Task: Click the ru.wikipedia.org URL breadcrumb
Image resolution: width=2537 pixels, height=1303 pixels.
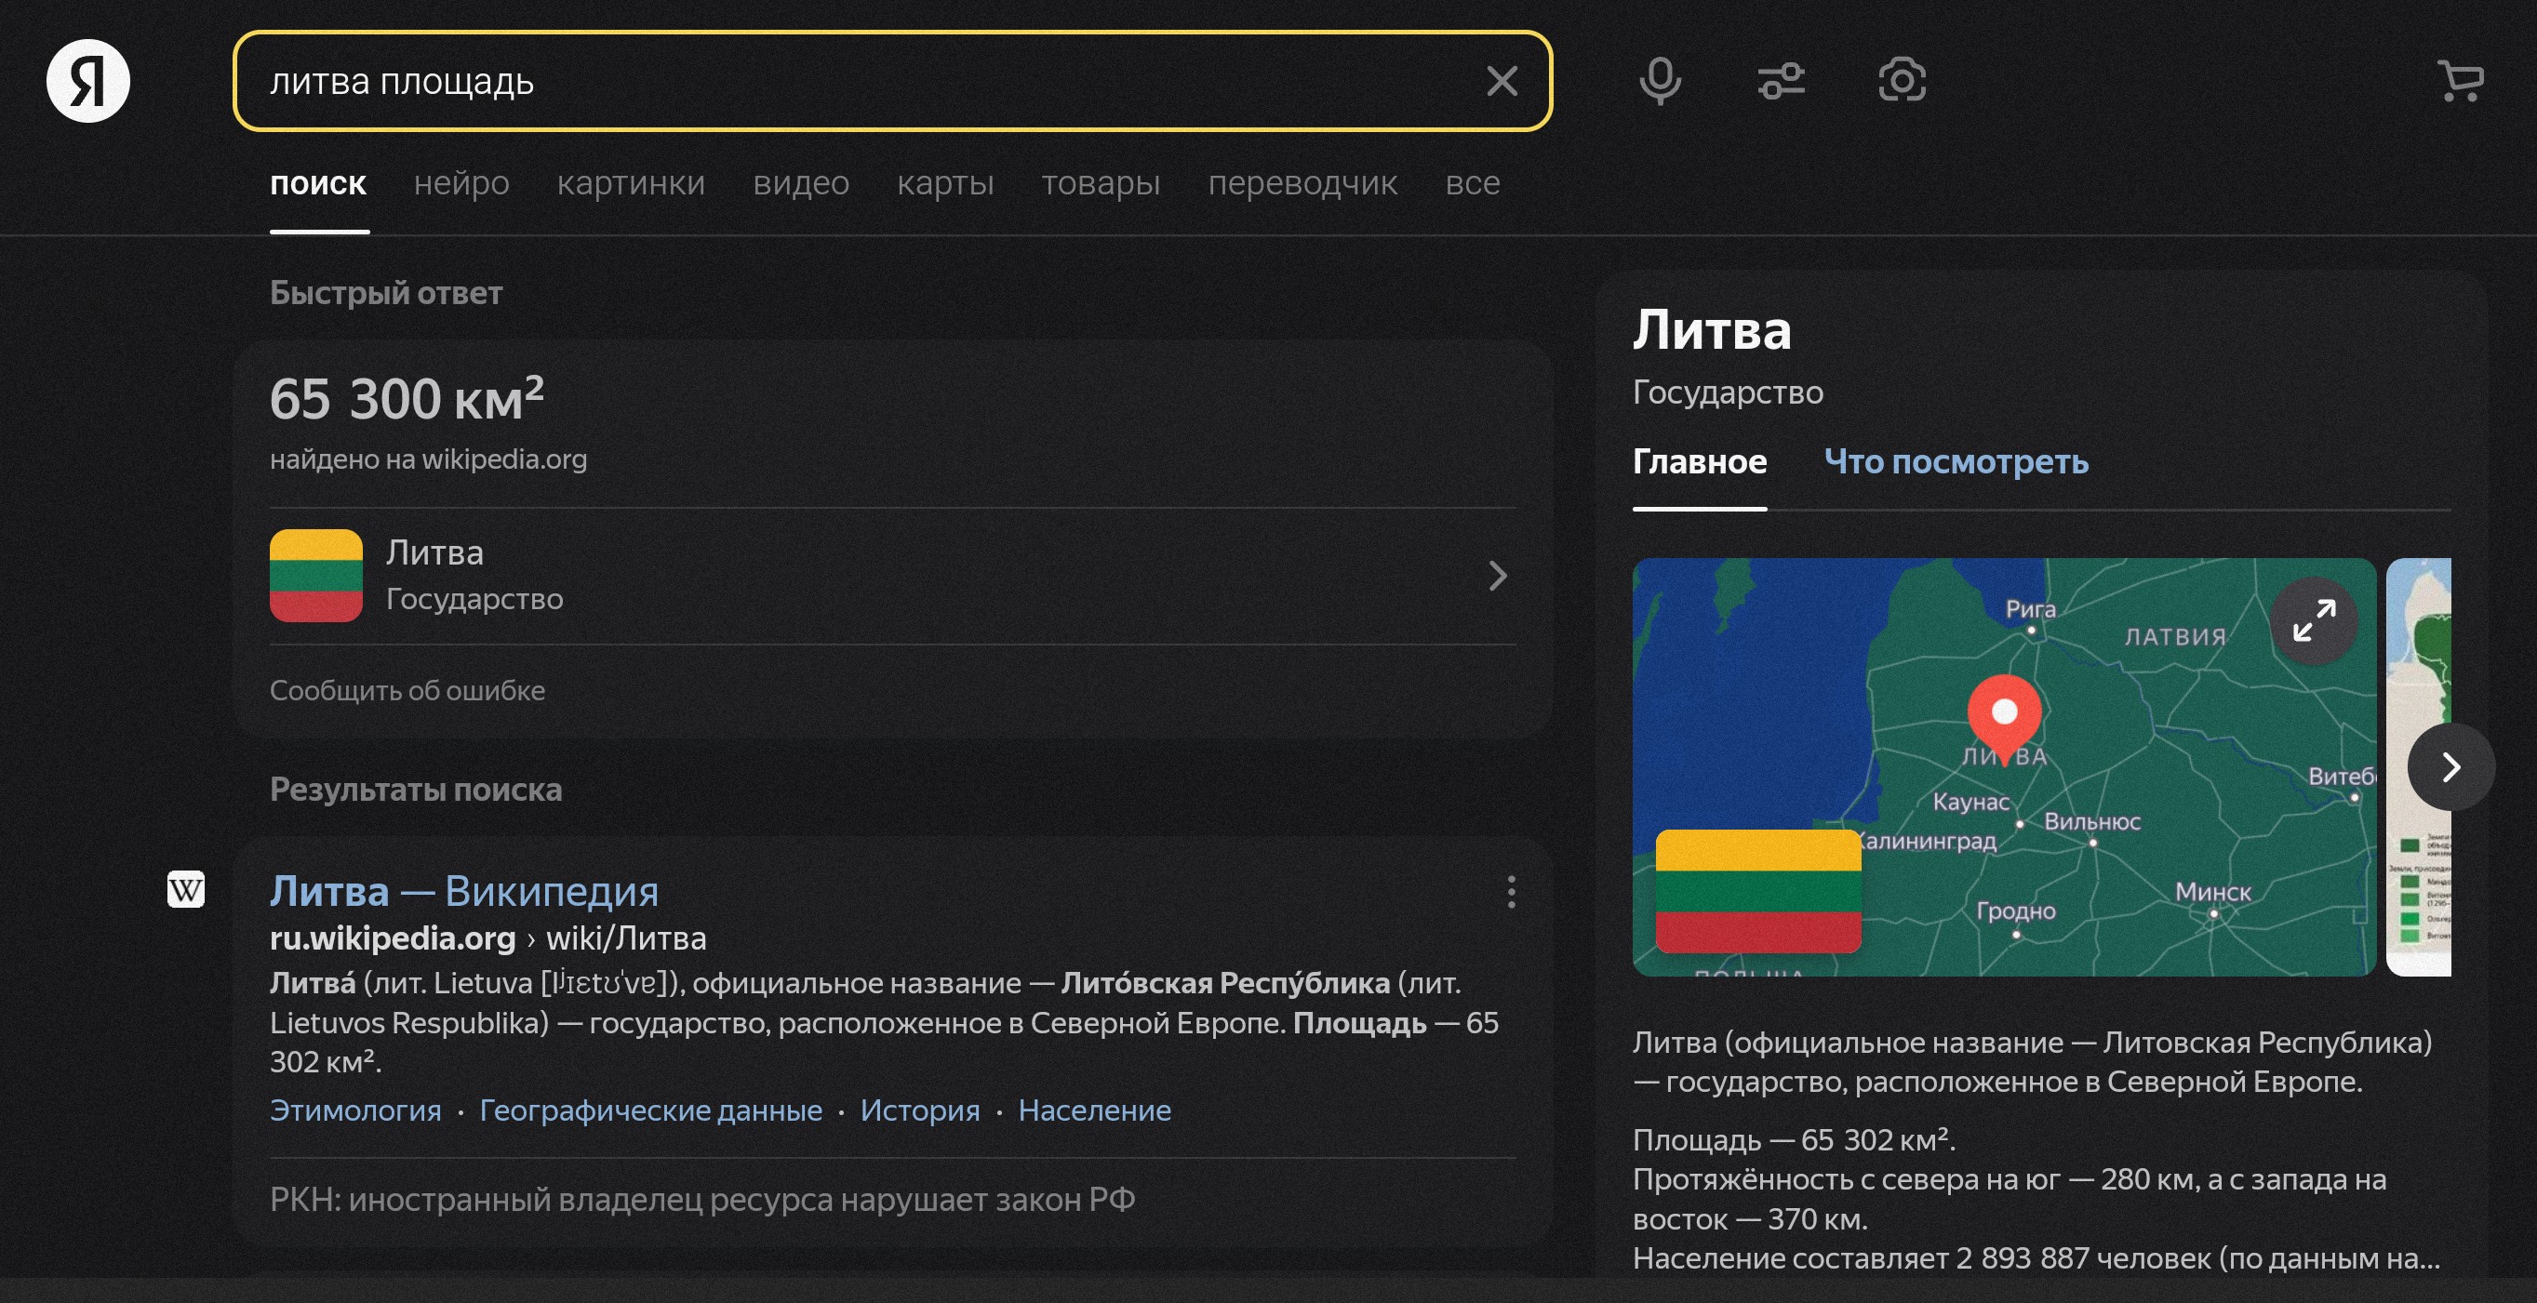Action: tap(488, 938)
